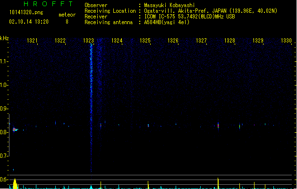
Task: Click the 1323 time axis tick
Action: (88, 41)
